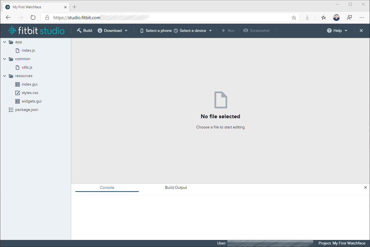
Task: Close the console panel
Action: click(365, 187)
